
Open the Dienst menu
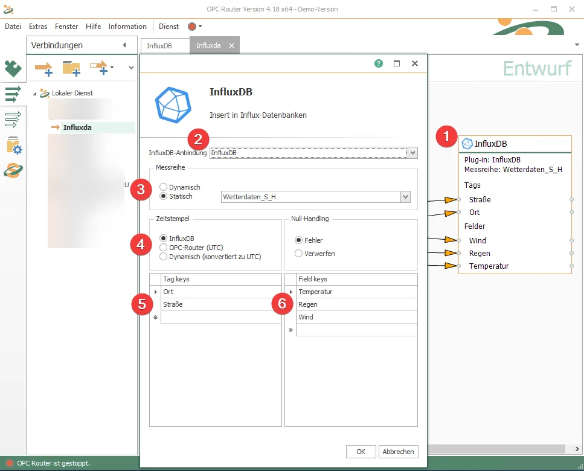pos(168,27)
